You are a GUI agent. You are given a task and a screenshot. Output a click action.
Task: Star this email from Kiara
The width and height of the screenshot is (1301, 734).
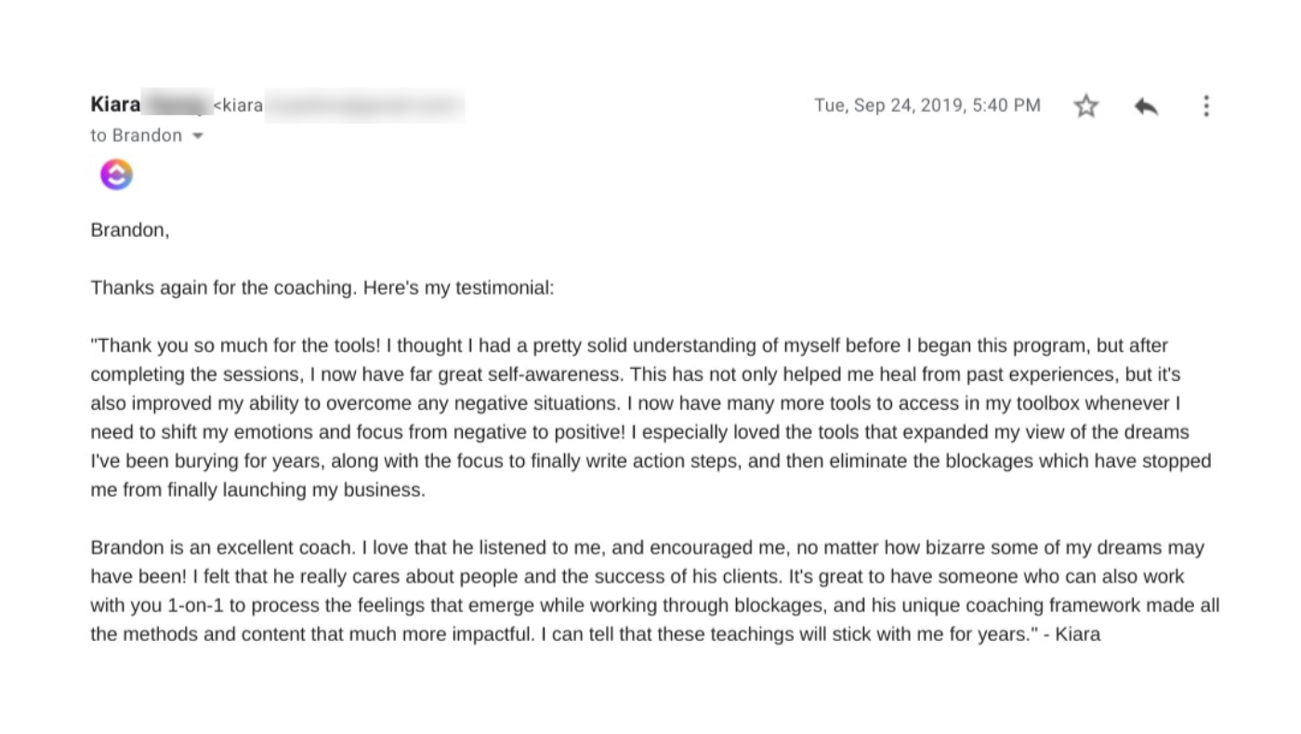coord(1085,106)
